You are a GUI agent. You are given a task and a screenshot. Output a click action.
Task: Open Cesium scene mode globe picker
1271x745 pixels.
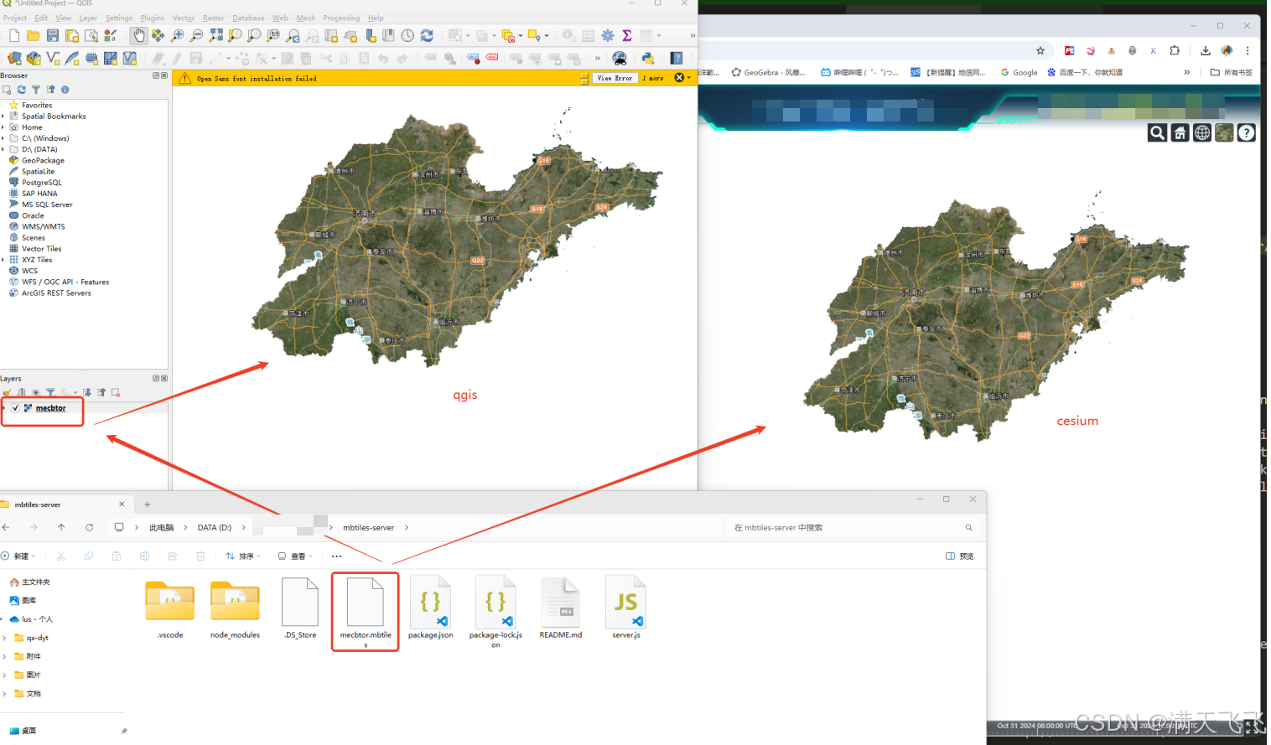click(1202, 132)
